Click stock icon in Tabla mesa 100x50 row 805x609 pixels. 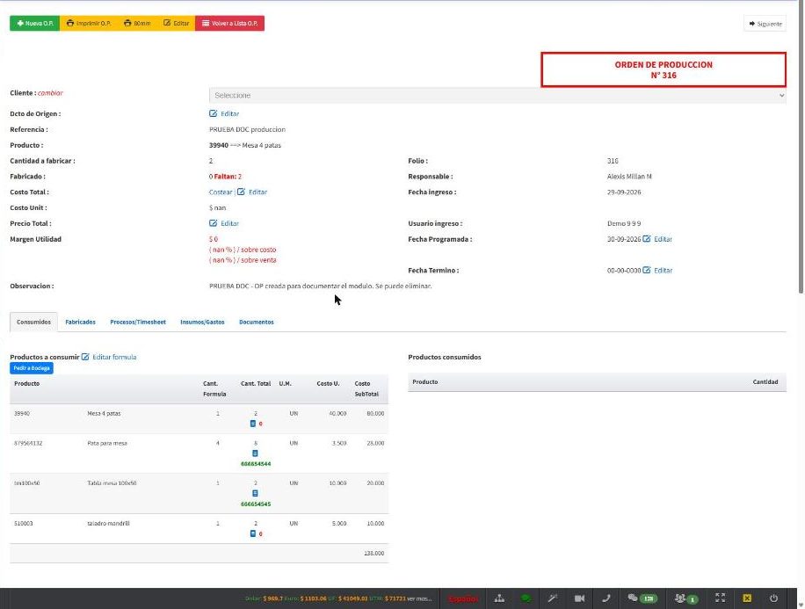[x=255, y=494]
